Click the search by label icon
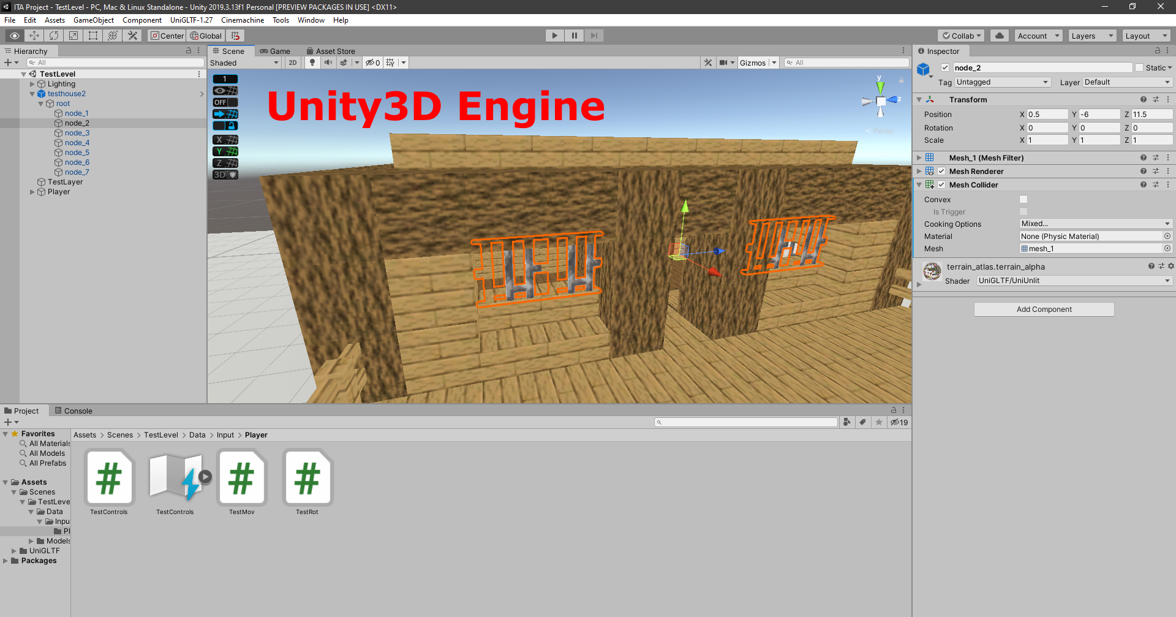This screenshot has width=1176, height=617. pos(863,422)
